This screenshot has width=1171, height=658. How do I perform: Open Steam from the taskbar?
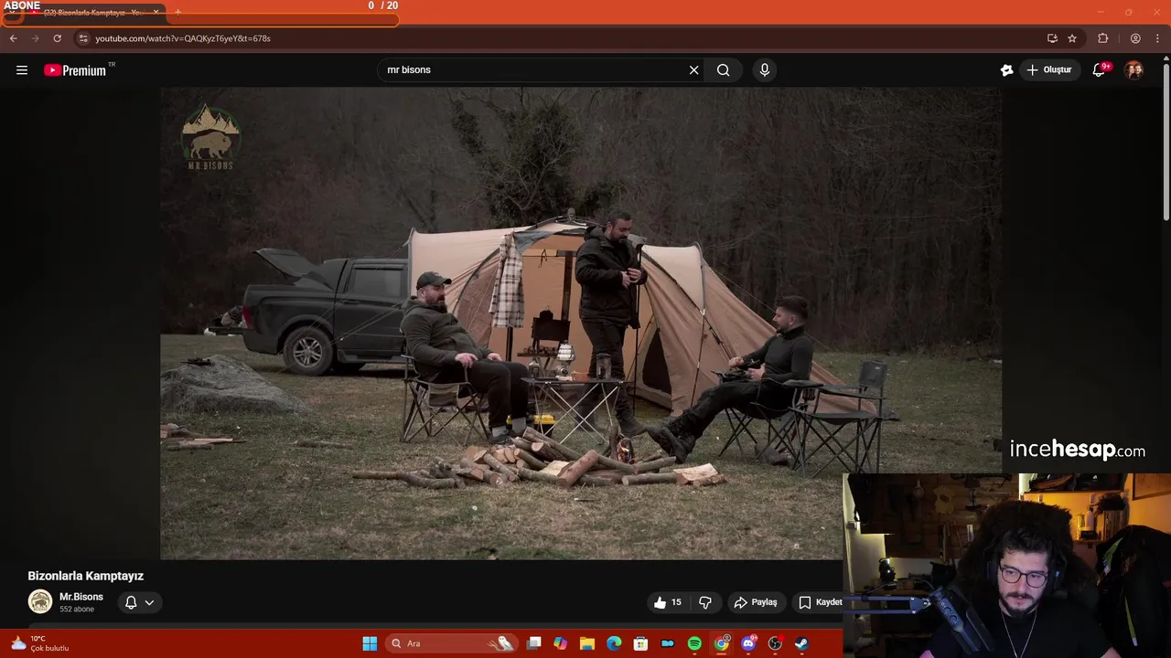(x=801, y=643)
